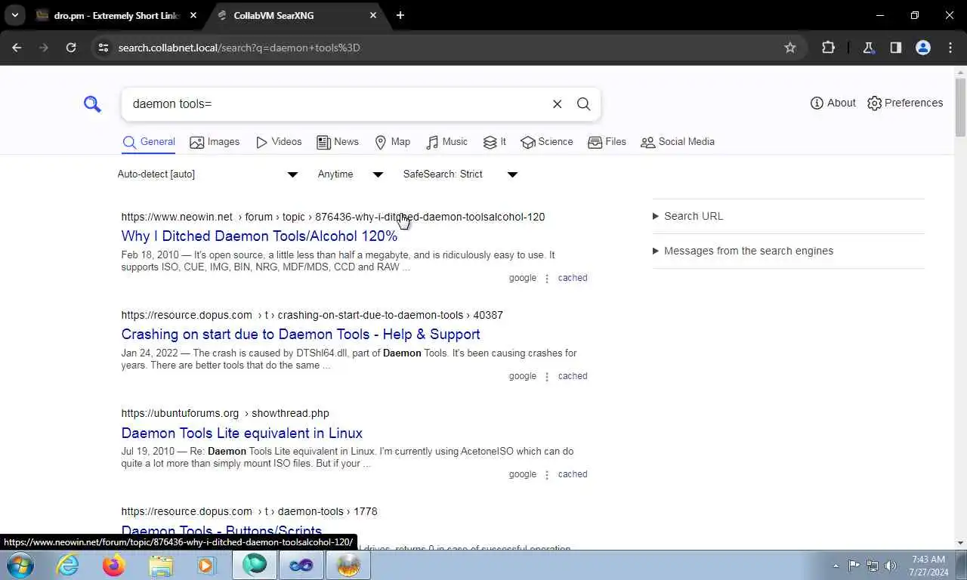Image resolution: width=967 pixels, height=580 pixels.
Task: Open cached version of the neowin result
Action: [573, 278]
